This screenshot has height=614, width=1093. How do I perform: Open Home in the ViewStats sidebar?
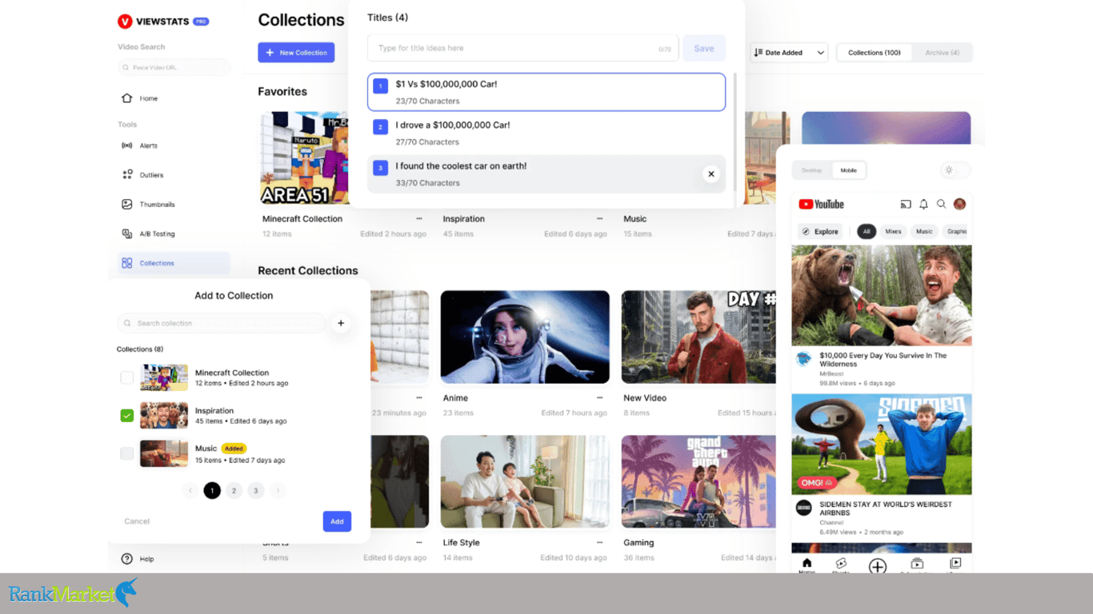(139, 98)
